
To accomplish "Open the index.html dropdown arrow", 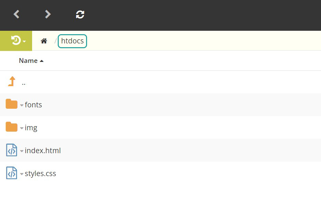I will coord(22,151).
